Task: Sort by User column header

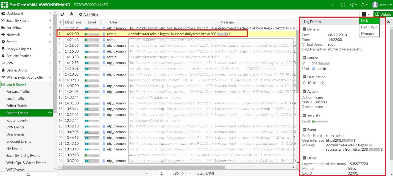Action: [x=114, y=22]
